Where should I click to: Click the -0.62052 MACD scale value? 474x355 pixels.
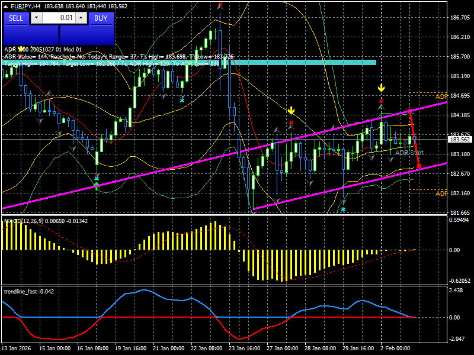[x=460, y=280]
